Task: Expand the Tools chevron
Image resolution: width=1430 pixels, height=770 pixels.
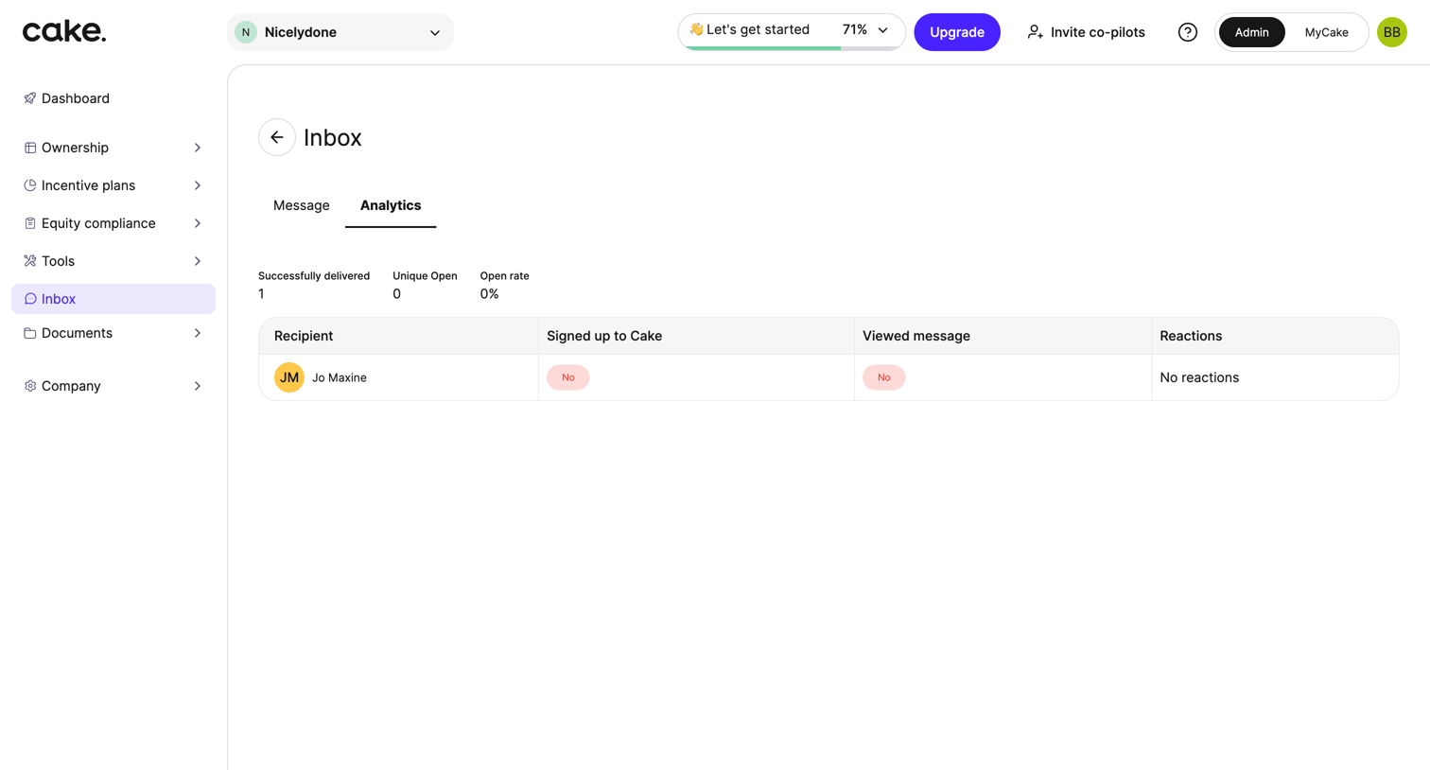Action: coord(198,261)
